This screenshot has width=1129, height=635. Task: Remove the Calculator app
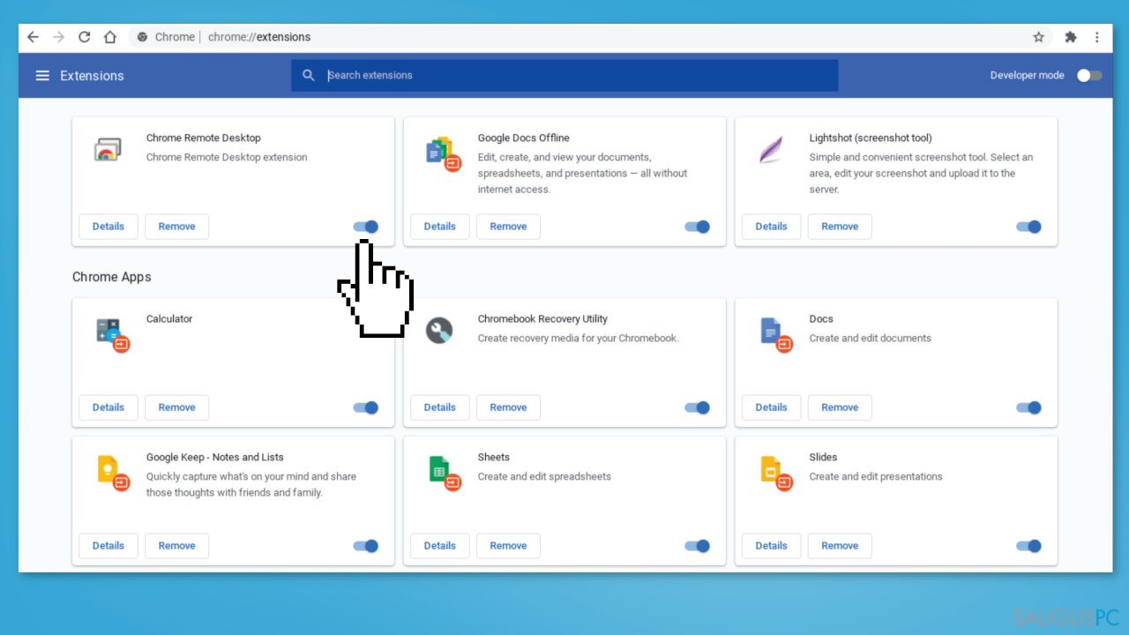click(176, 407)
